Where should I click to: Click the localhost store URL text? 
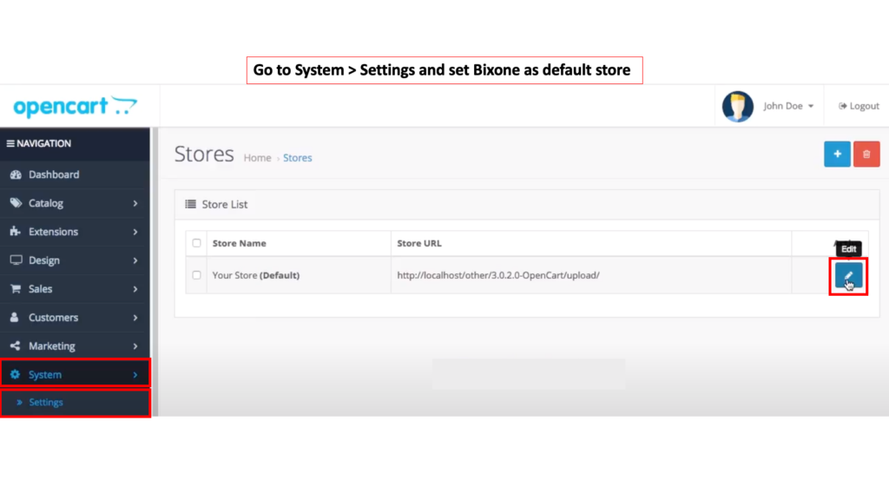coord(497,275)
